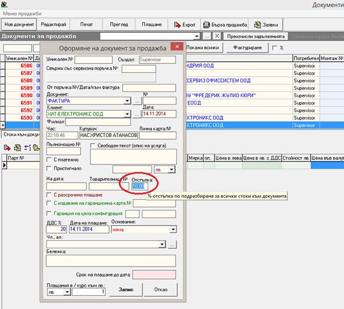Click the yellow folder icon above items grid
Screen dimensions: 344x309
click(x=36, y=148)
